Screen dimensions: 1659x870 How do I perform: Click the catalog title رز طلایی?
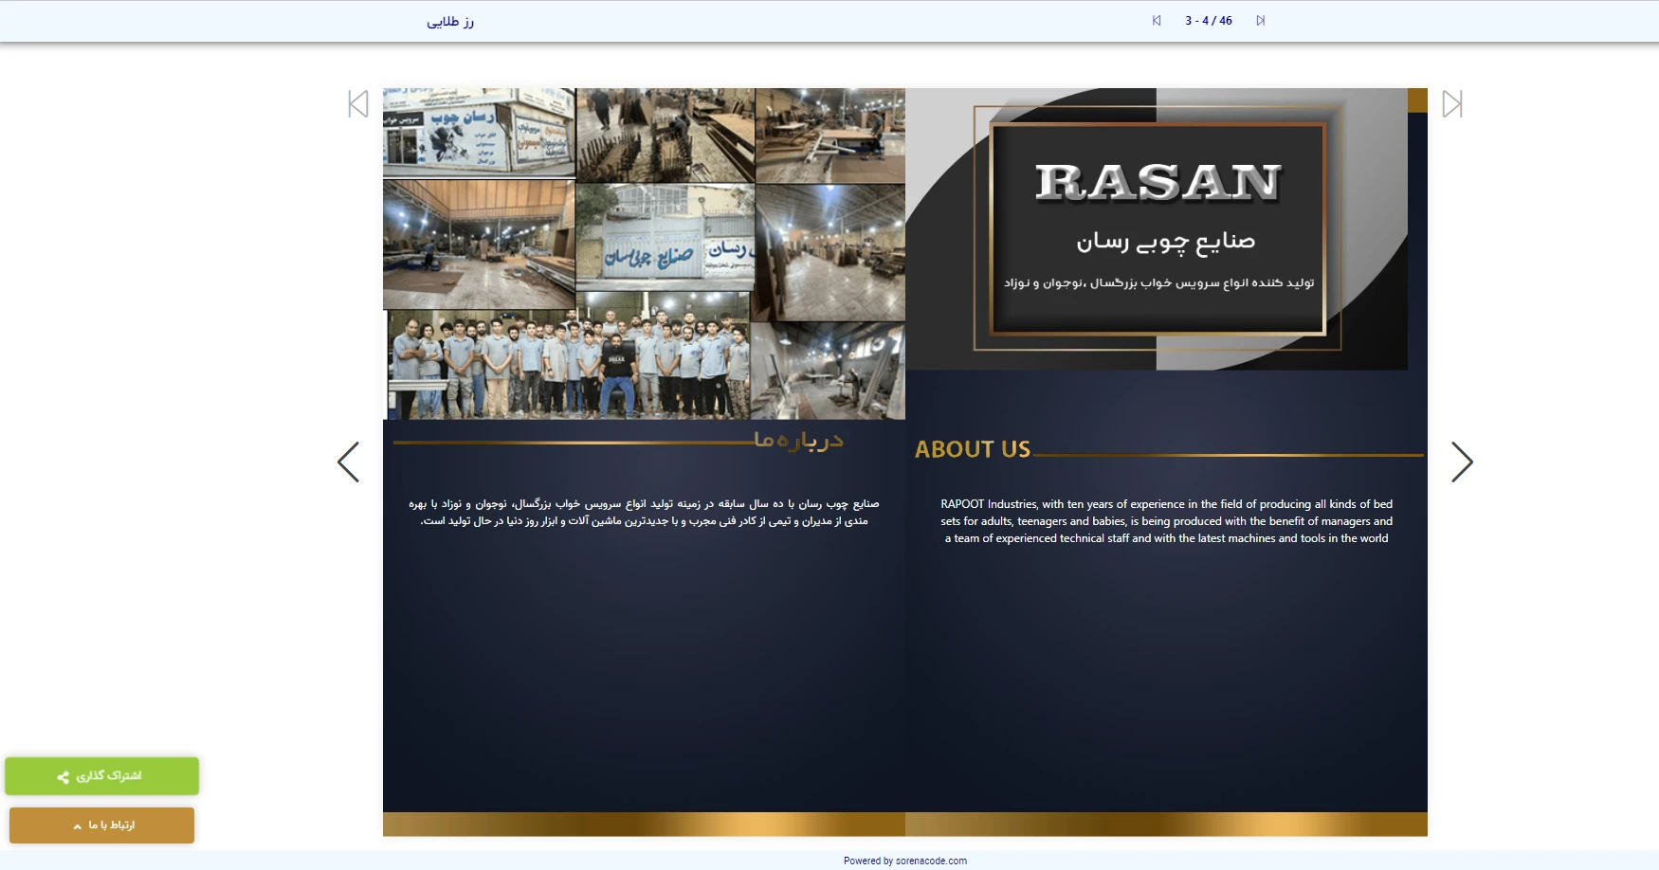(x=450, y=22)
